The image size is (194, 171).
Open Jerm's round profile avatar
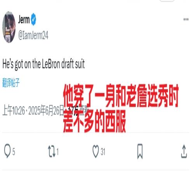9,27
